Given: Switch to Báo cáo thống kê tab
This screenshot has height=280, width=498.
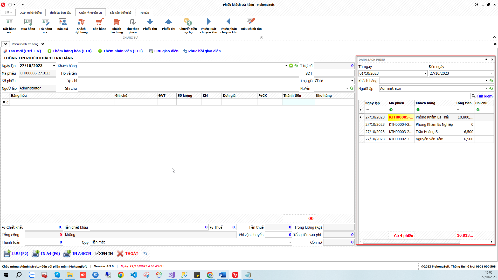Looking at the screenshot, I should [x=120, y=13].
